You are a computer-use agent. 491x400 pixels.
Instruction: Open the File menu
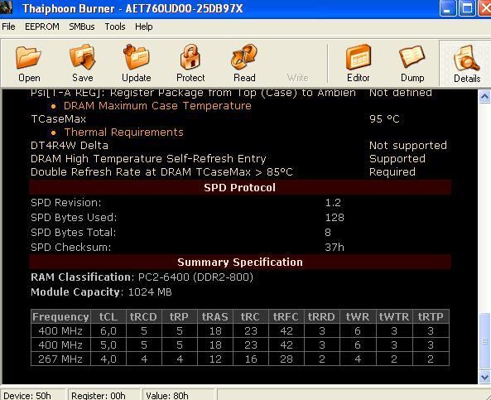click(x=8, y=27)
